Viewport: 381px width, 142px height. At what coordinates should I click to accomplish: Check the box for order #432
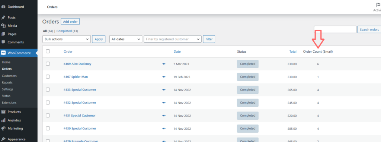click(x=48, y=102)
